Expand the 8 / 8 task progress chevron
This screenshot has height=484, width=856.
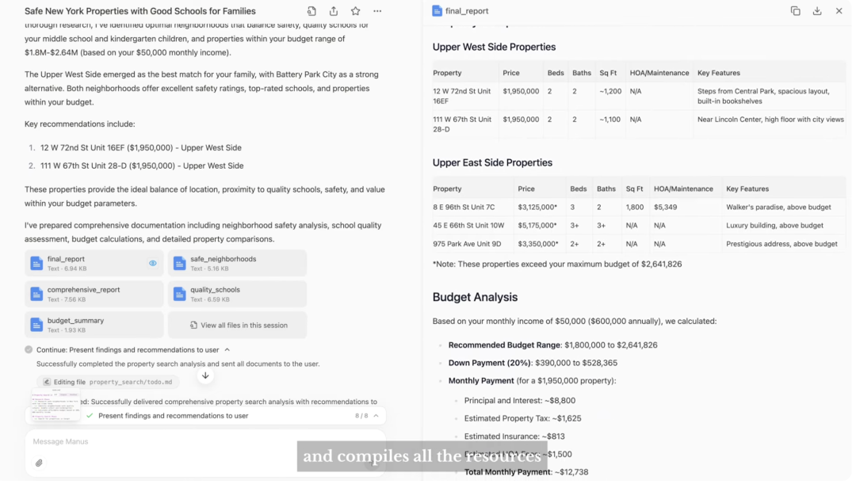pyautogui.click(x=376, y=416)
